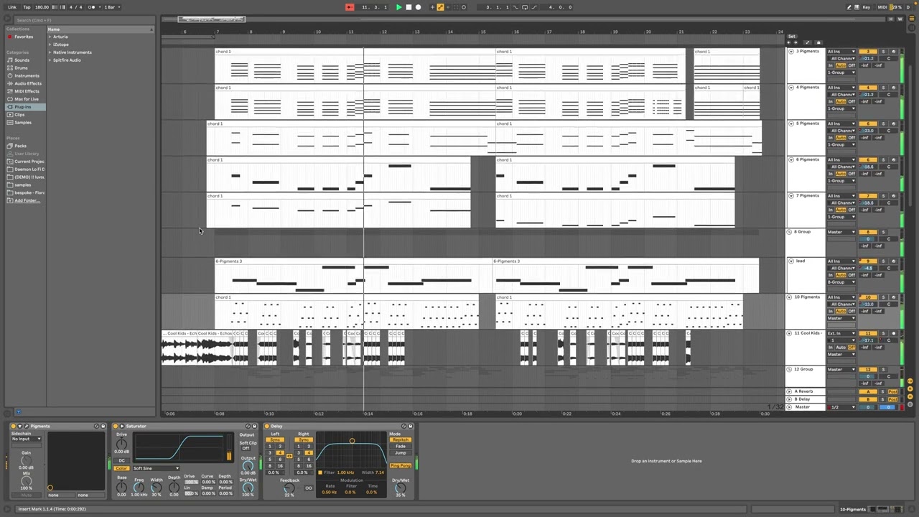919x517 pixels.
Task: Toggle the track activator on 7 Pigments
Action: (868, 195)
